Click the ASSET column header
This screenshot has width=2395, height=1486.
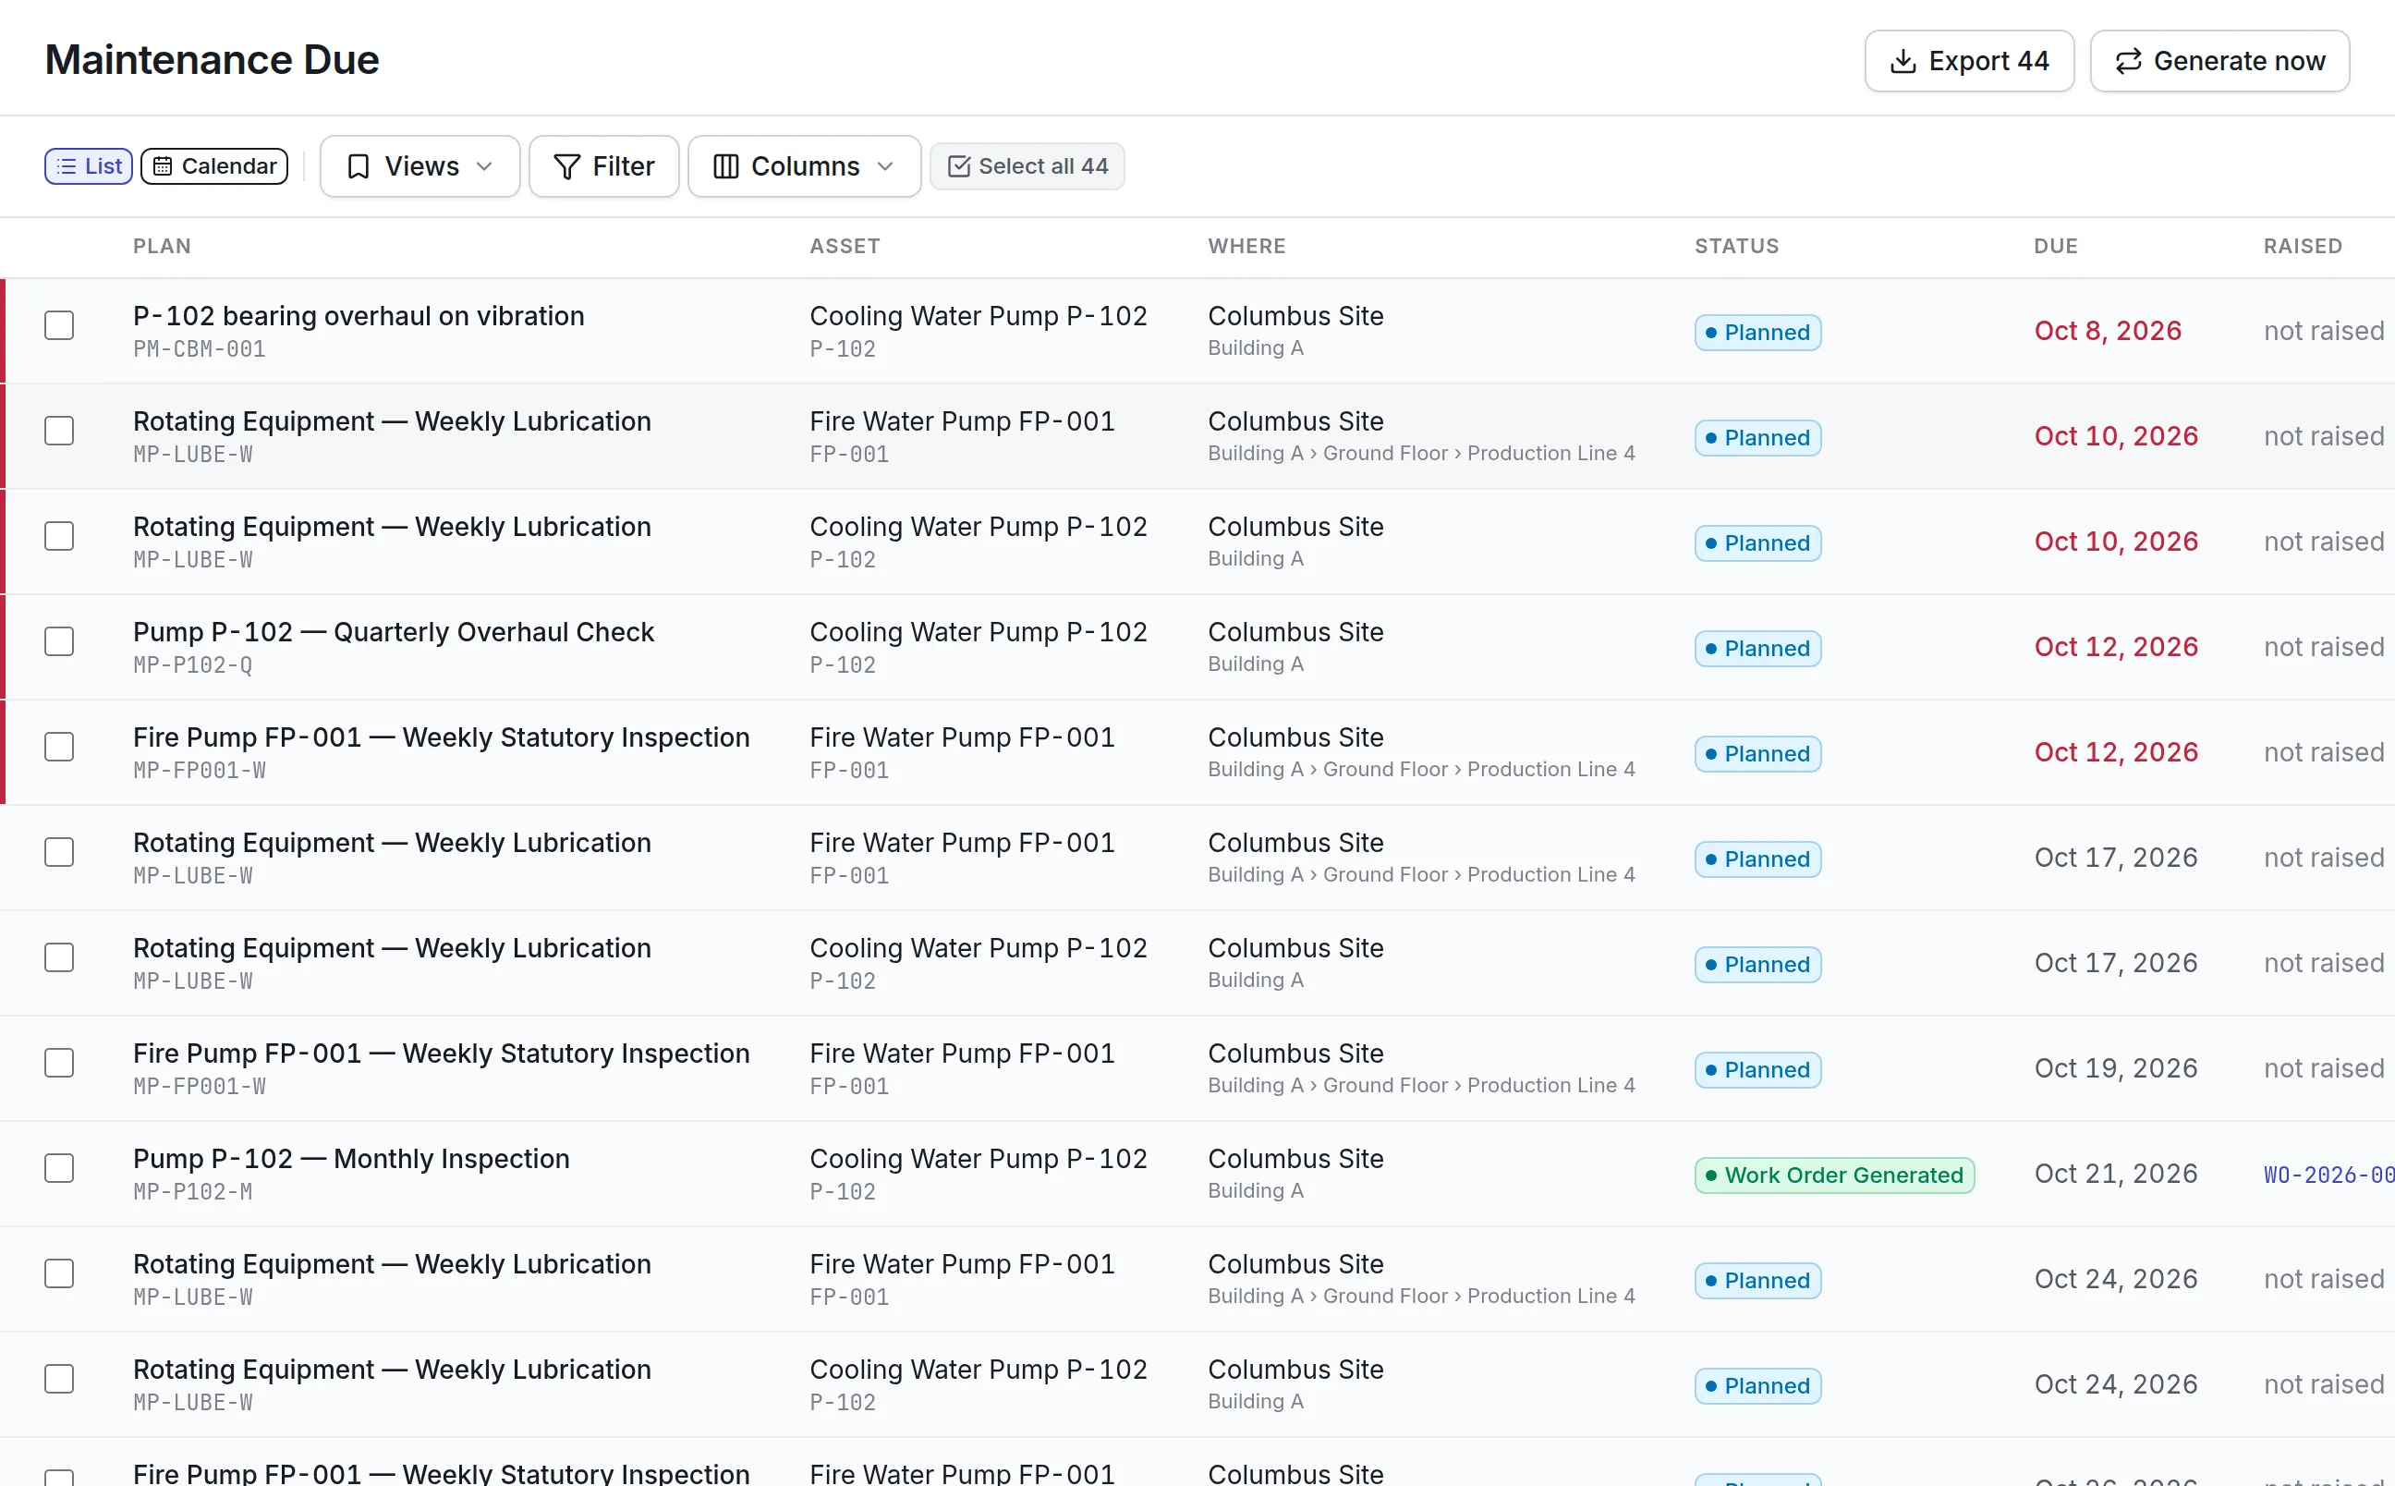844,246
